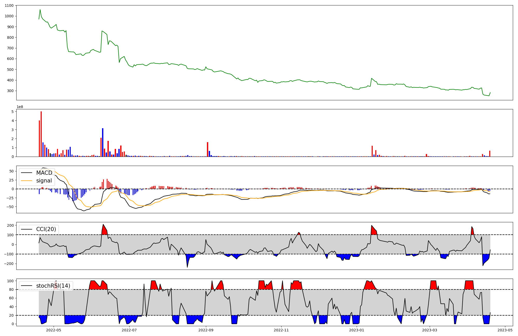The width and height of the screenshot is (518, 336).
Task: Click the 1100 price axis label
Action: [x=10, y=5]
